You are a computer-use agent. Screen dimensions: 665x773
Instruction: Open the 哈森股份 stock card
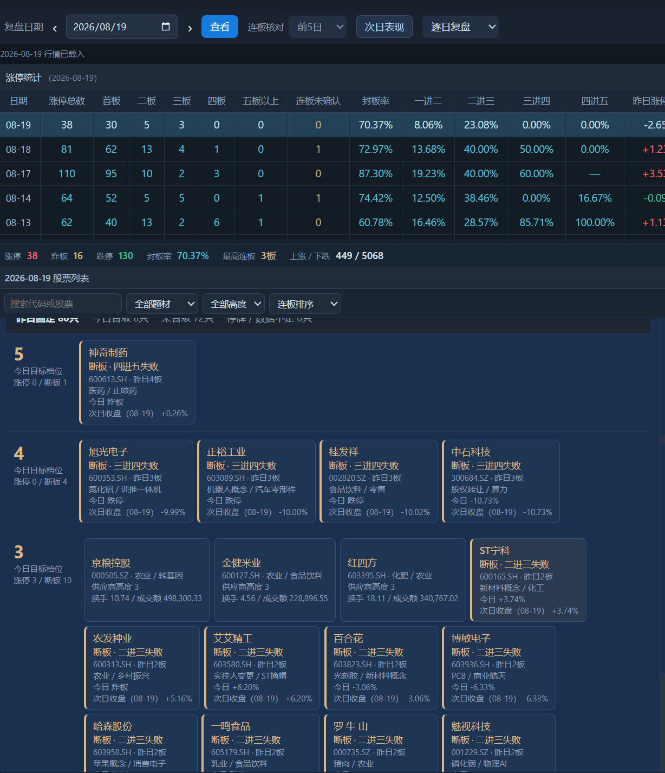coord(141,743)
